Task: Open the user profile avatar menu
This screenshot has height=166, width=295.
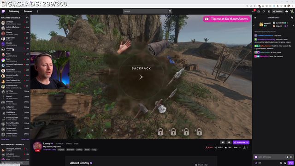Action: pyautogui.click(x=292, y=12)
